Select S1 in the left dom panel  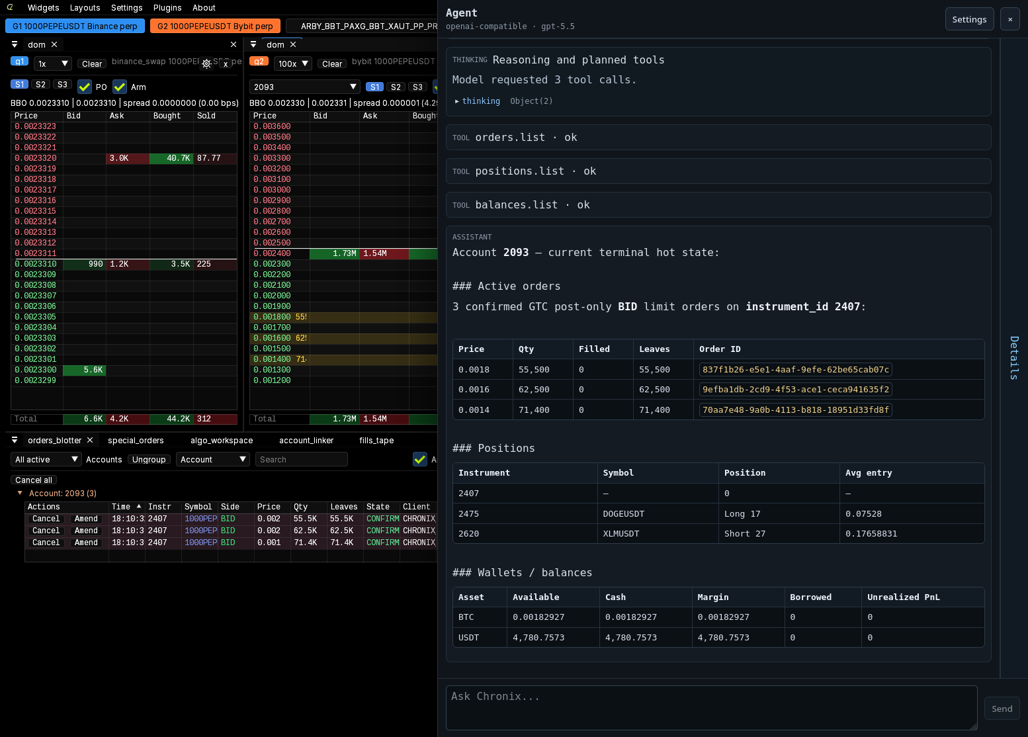coord(20,84)
